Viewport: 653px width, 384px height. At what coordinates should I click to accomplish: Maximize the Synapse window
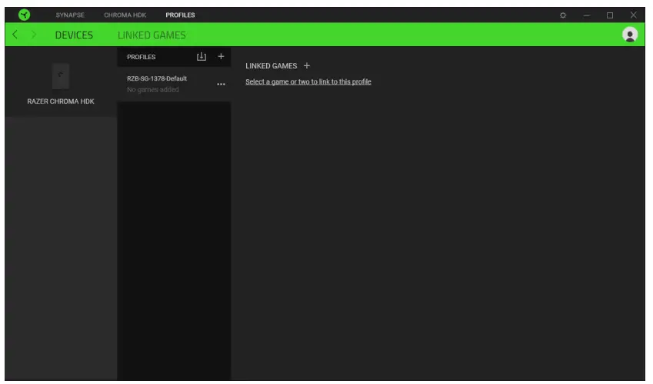(x=610, y=15)
